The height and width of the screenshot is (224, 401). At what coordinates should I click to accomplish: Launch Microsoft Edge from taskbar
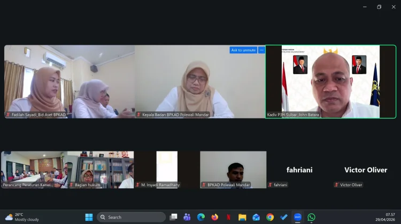[201, 217]
